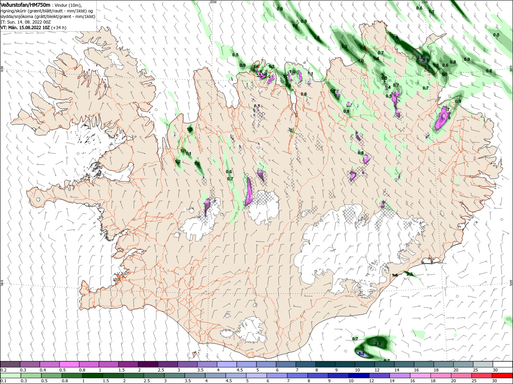Click the 0.4 label in top legend row
513x384 pixels.
click(x=43, y=370)
